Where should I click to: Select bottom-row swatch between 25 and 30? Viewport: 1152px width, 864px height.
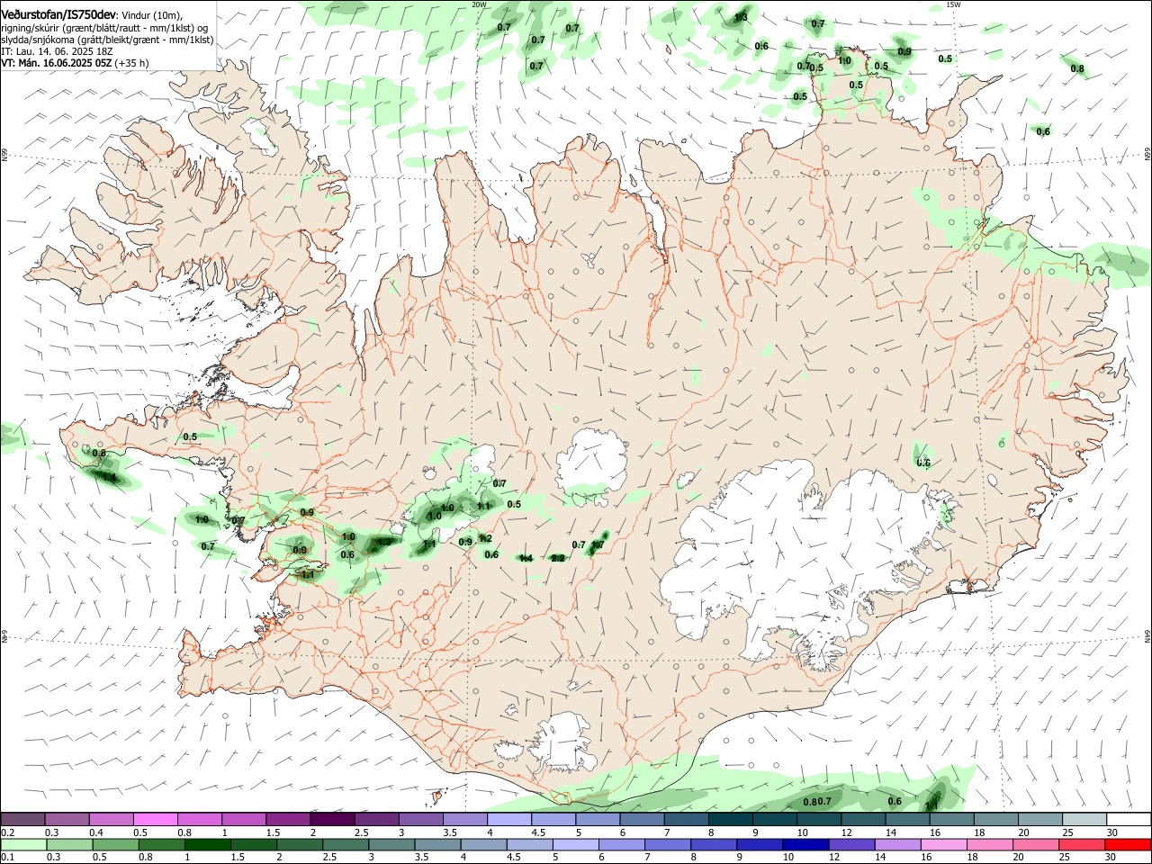tap(1082, 844)
